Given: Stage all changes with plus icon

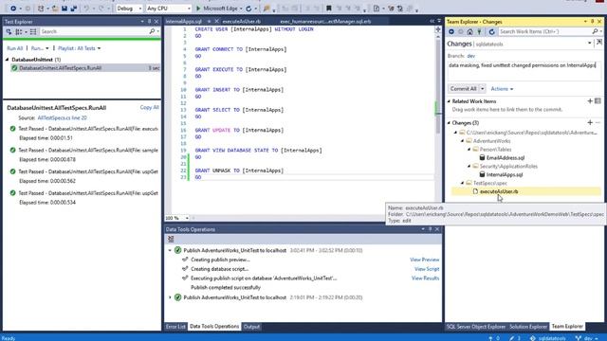Looking at the screenshot, I should tap(590, 122).
